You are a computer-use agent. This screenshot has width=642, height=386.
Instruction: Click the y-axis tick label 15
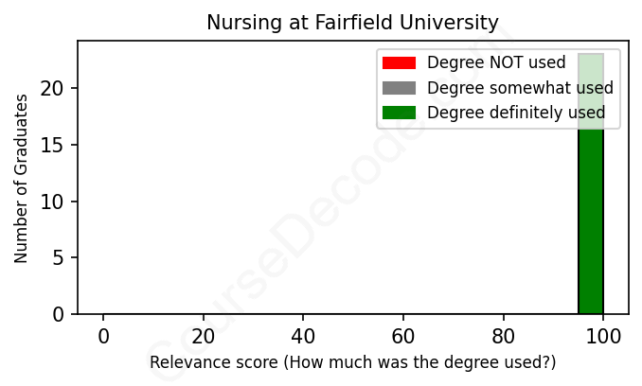[54, 146]
